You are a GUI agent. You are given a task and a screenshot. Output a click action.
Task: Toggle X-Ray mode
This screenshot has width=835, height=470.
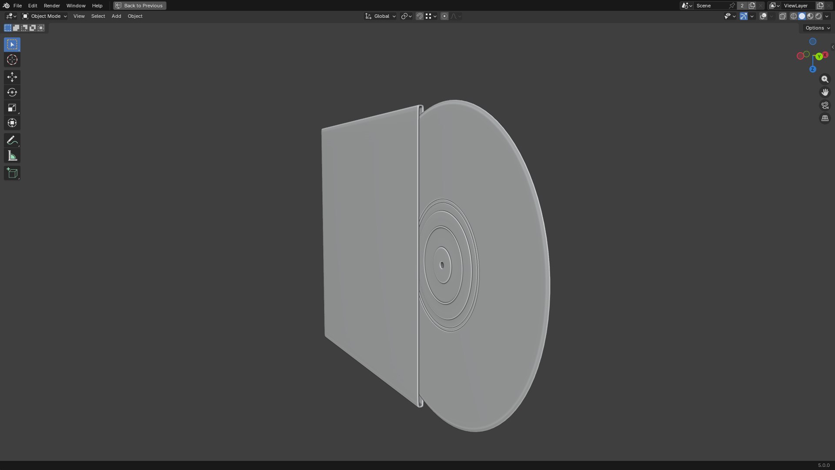[782, 16]
